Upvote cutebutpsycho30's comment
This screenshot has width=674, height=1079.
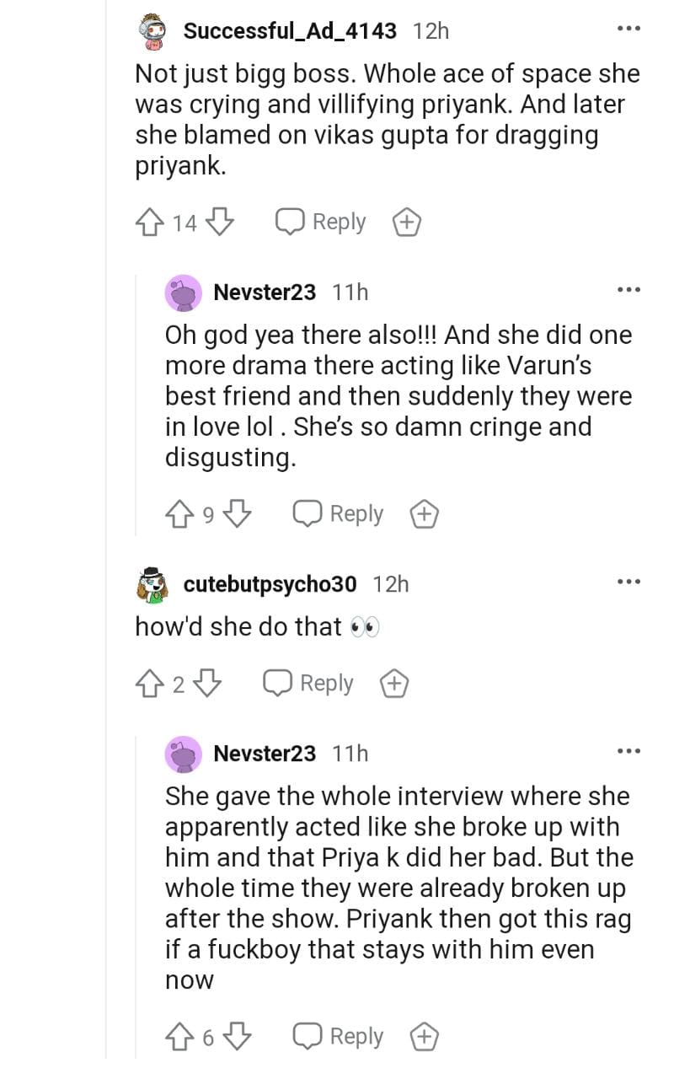pos(151,684)
